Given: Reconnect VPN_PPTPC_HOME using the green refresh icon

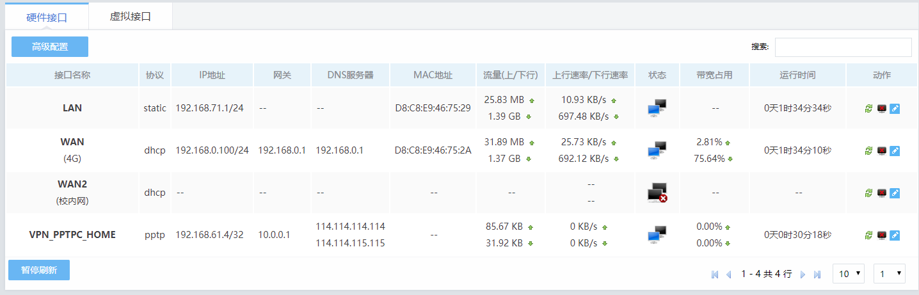Looking at the screenshot, I should click(x=868, y=235).
